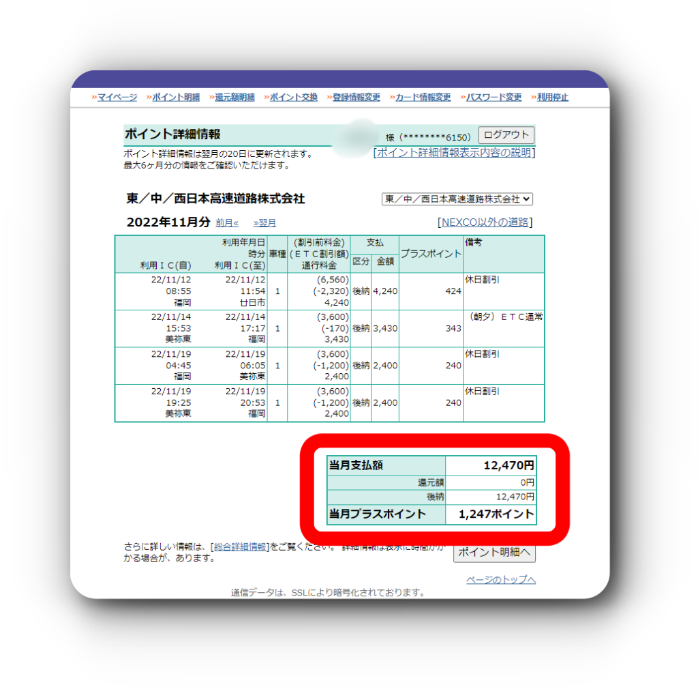
Task: Open 登録情報変更 from the top menu
Action: pos(356,98)
